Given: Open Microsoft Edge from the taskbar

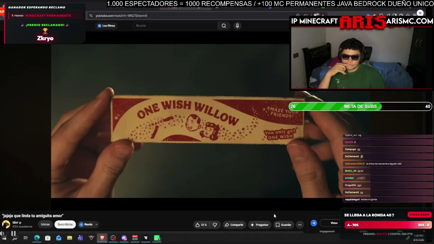Looking at the screenshot, I should tap(37, 238).
